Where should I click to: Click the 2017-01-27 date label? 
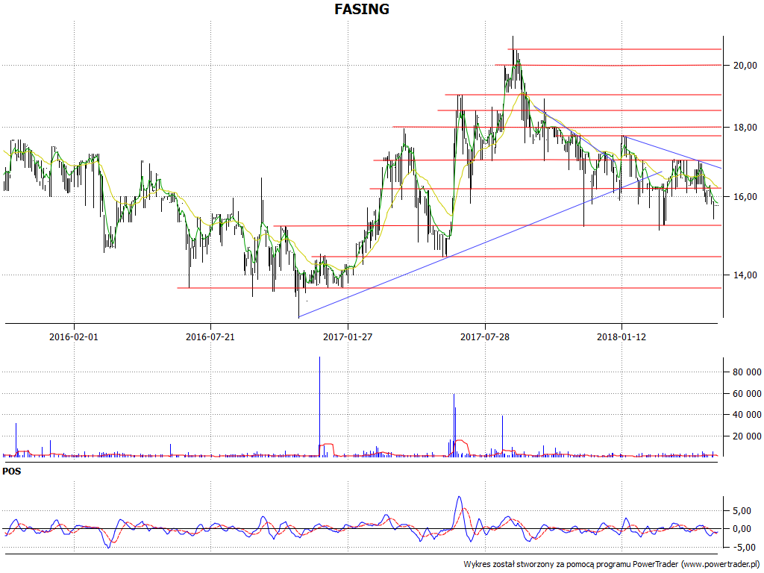pos(348,336)
